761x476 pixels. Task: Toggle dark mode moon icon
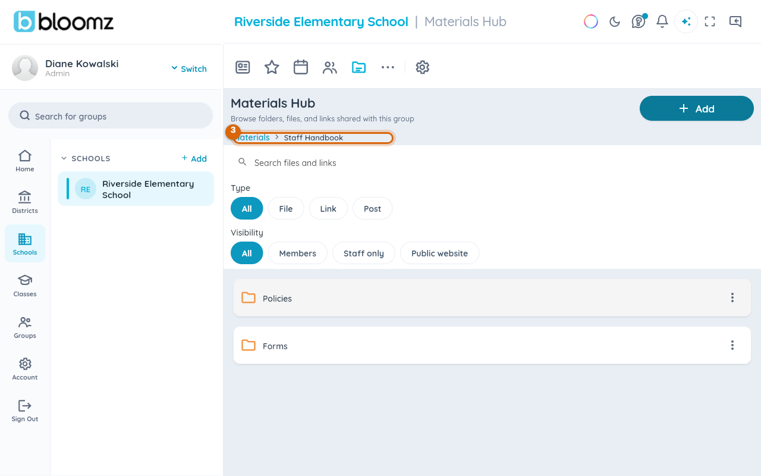(x=615, y=22)
